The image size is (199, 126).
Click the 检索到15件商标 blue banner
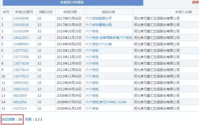pyautogui.click(x=73, y=3)
